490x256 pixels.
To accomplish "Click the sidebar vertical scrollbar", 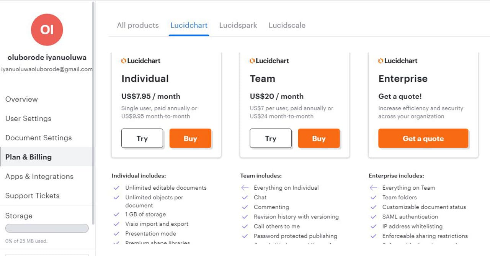I will [x=93, y=113].
